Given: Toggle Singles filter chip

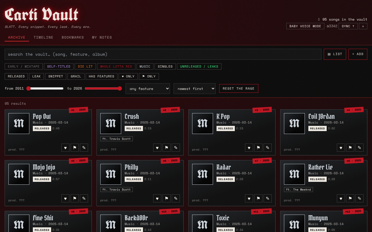Looking at the screenshot, I should coord(165,66).
